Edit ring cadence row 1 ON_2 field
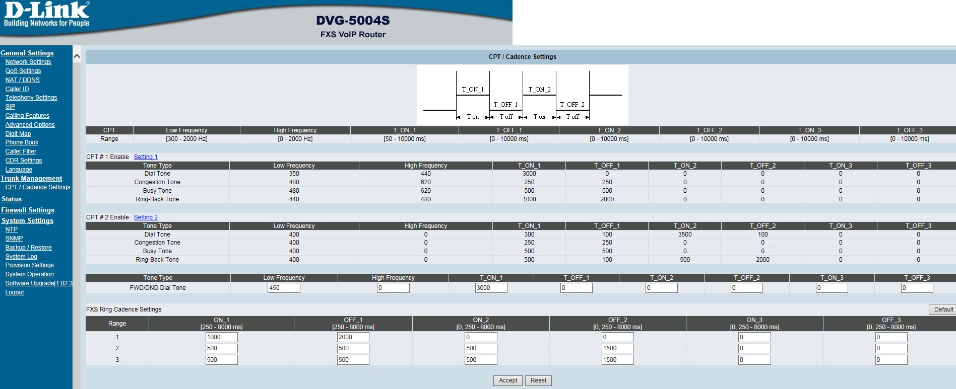The image size is (956, 389). (x=481, y=337)
